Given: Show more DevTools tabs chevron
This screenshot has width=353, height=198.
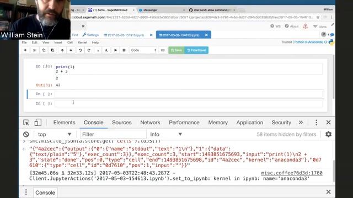Looking at the screenshot, I should [301, 123].
